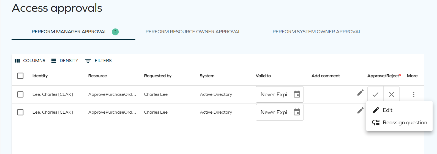
Task: Open the Columns selector
Action: tap(30, 61)
